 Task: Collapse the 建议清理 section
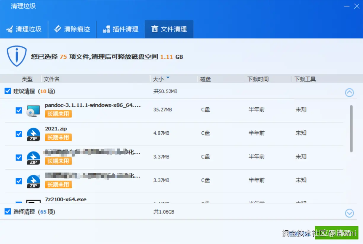coord(349,93)
